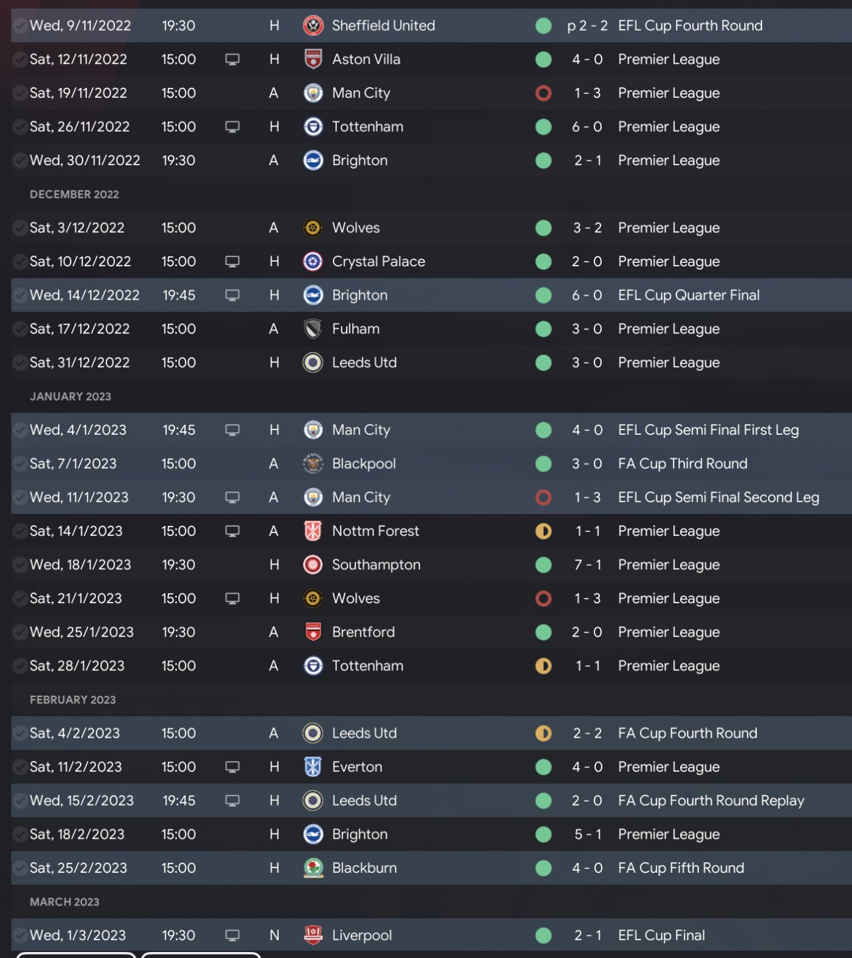Open the Aston Villa team name link
This screenshot has width=852, height=958.
[x=366, y=59]
